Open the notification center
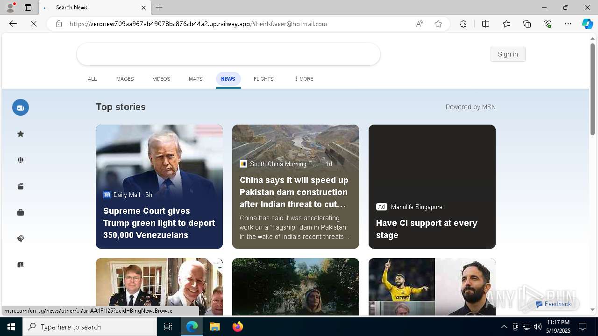Image resolution: width=598 pixels, height=336 pixels. click(583, 327)
